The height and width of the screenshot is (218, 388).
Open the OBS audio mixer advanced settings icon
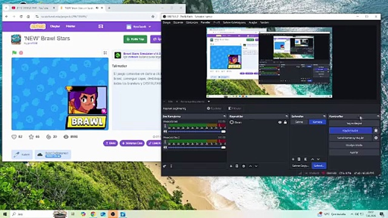[165, 166]
